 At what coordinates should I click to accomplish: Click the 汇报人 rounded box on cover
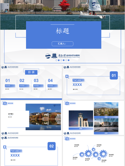coord(62,44)
